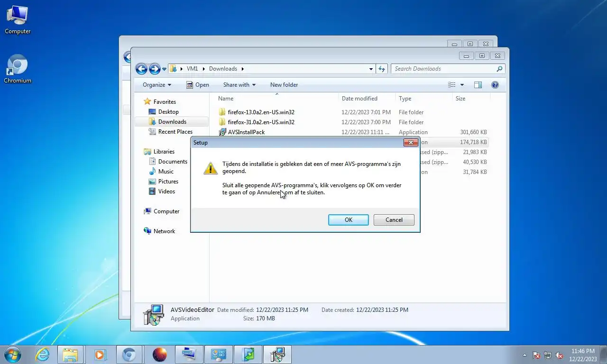Expand the view options dropdown arrow
607x364 pixels.
tap(462, 85)
